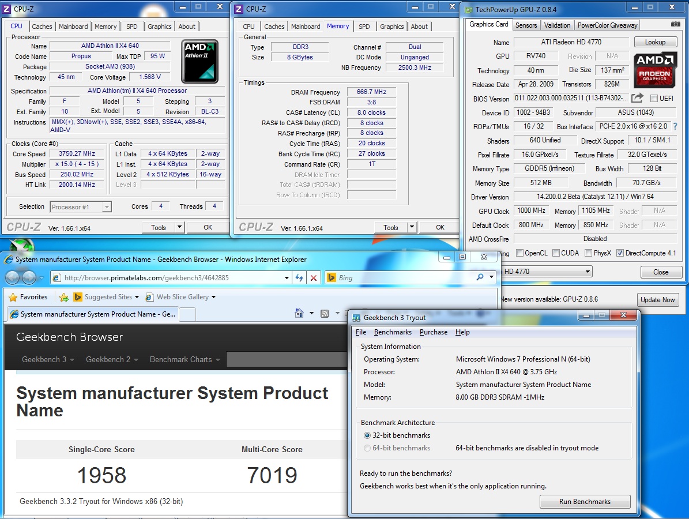Expand the Suggested Sites dropdown
Screen dimensions: 689x519
pos(137,298)
